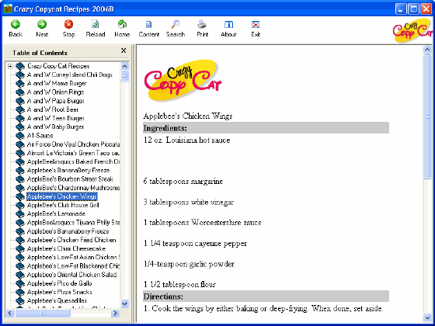435x326 pixels.
Task: Click the Crazy Copy Cat toolbar logo
Action: [412, 30]
